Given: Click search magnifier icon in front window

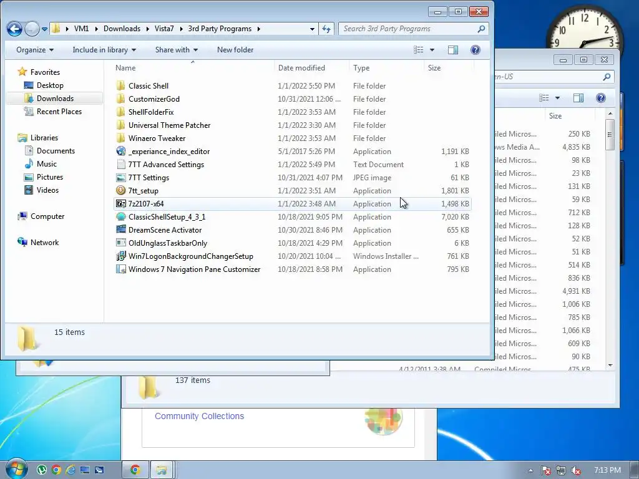Looking at the screenshot, I should point(481,29).
